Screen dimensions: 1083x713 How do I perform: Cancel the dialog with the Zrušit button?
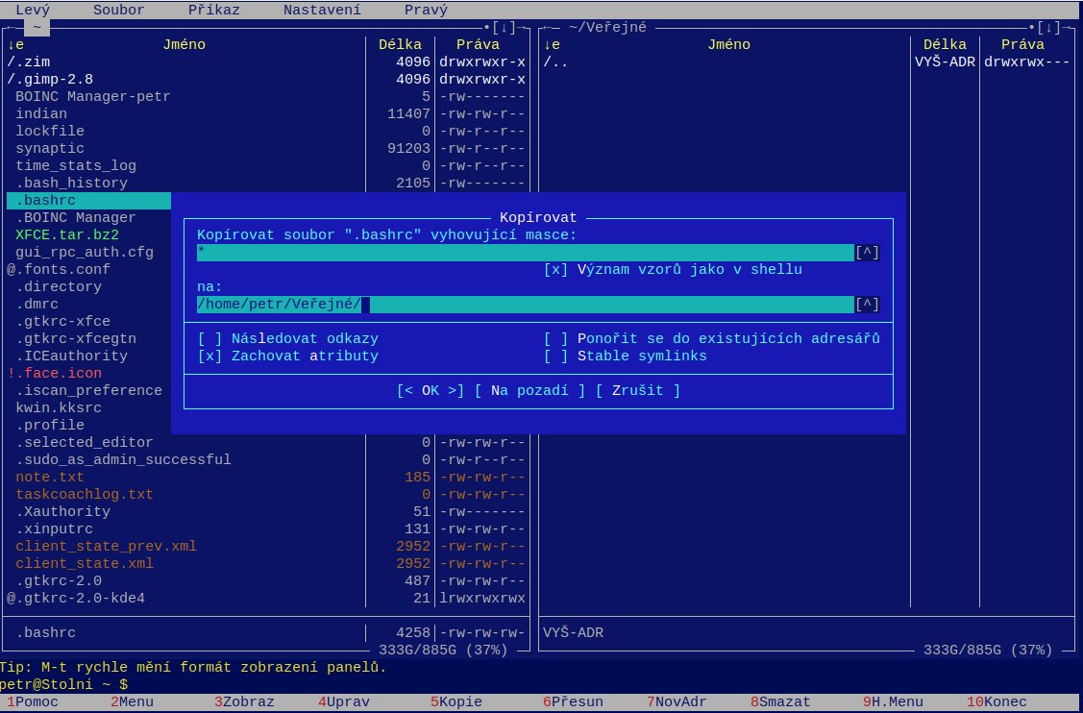pos(637,390)
